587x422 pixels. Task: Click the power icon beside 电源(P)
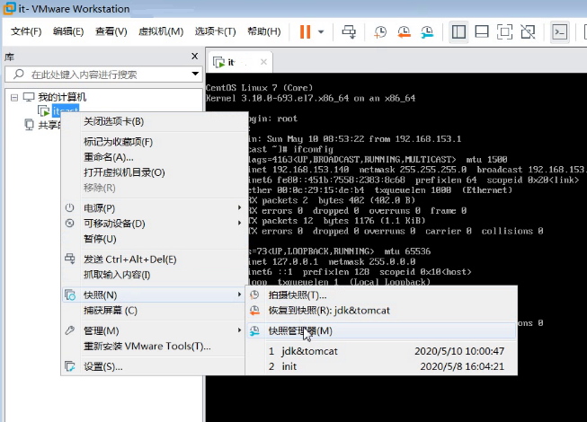pos(69,207)
